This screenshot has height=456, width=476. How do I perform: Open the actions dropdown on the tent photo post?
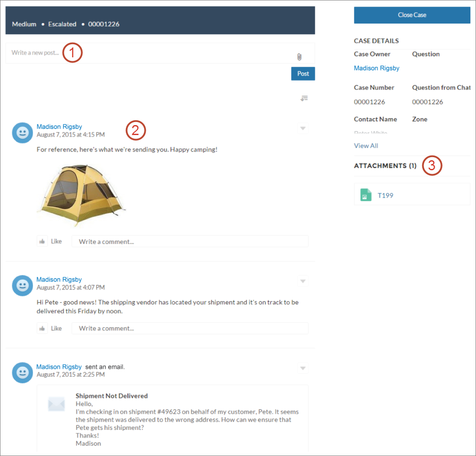303,129
